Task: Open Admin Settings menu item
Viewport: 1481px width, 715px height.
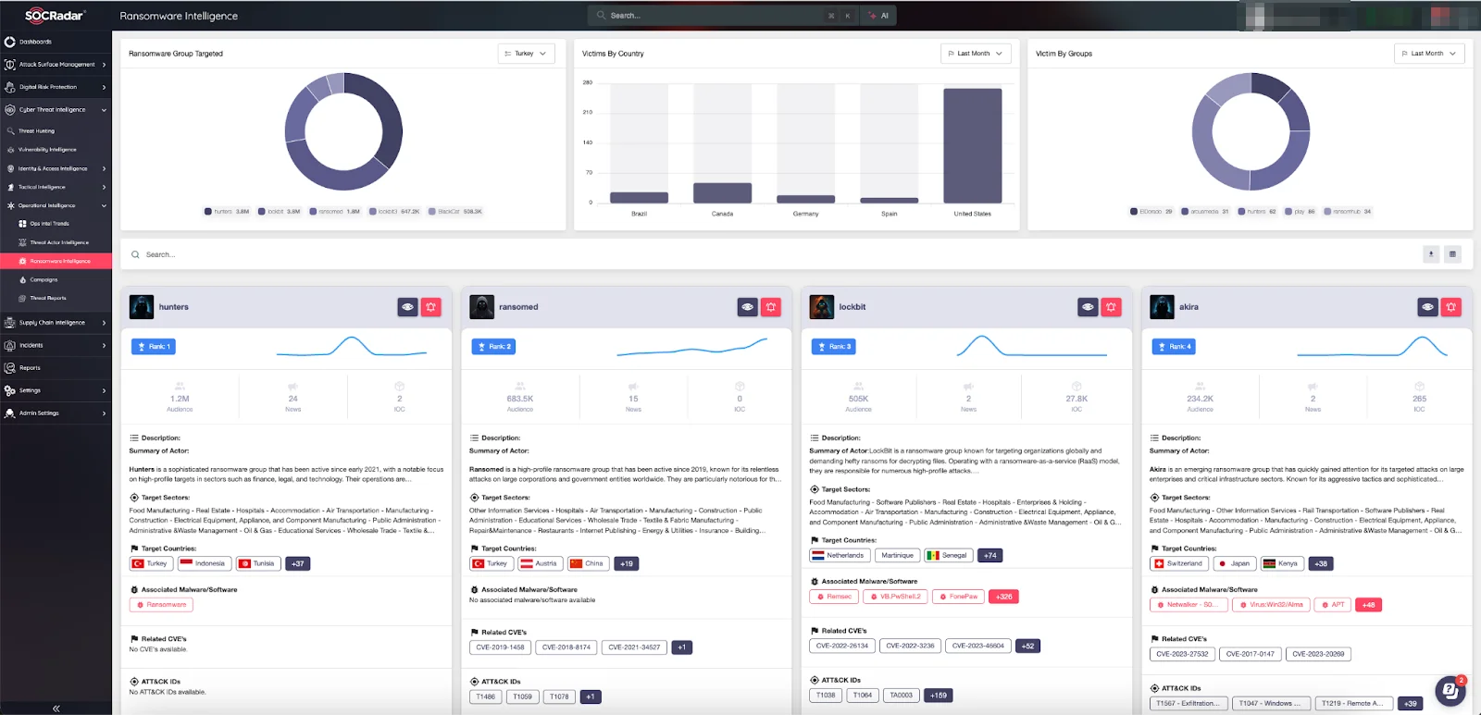Action: (x=56, y=413)
